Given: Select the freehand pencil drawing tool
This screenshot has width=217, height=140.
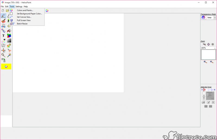Looking at the screenshot, I should pos(3,16).
